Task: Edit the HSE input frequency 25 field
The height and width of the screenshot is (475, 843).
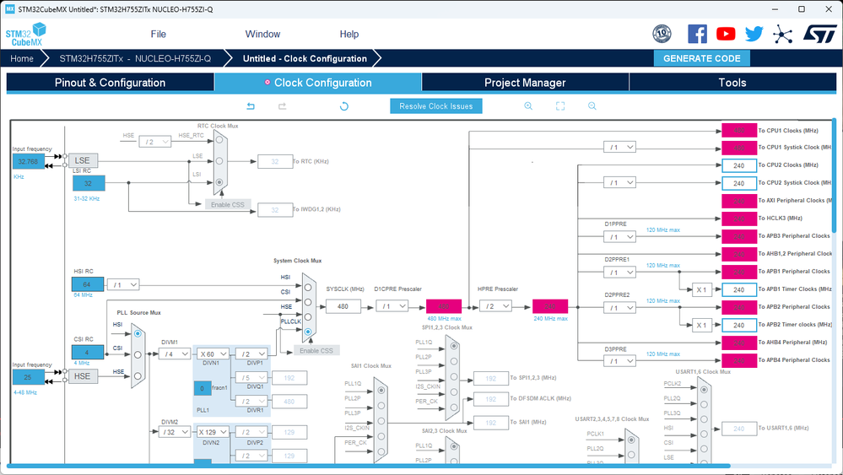Action: click(x=29, y=376)
